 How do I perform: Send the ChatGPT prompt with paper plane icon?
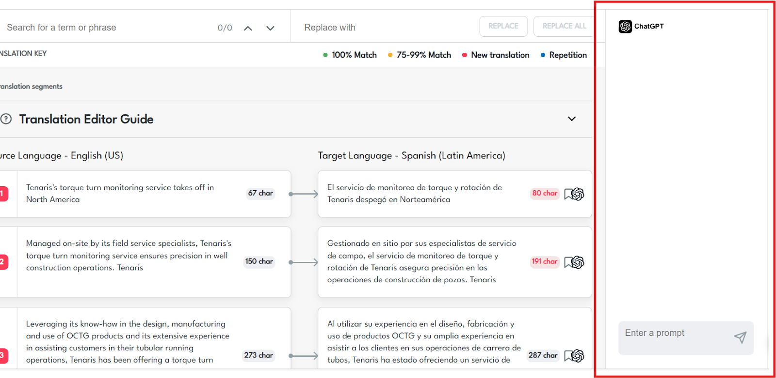click(x=740, y=337)
